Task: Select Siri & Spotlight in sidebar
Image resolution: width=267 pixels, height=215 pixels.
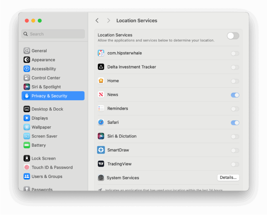Action: tap(53, 87)
